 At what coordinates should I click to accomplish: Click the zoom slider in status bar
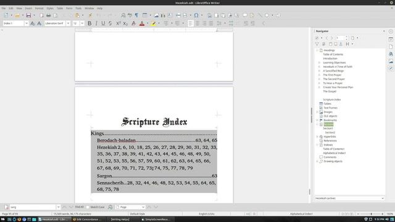(371, 214)
